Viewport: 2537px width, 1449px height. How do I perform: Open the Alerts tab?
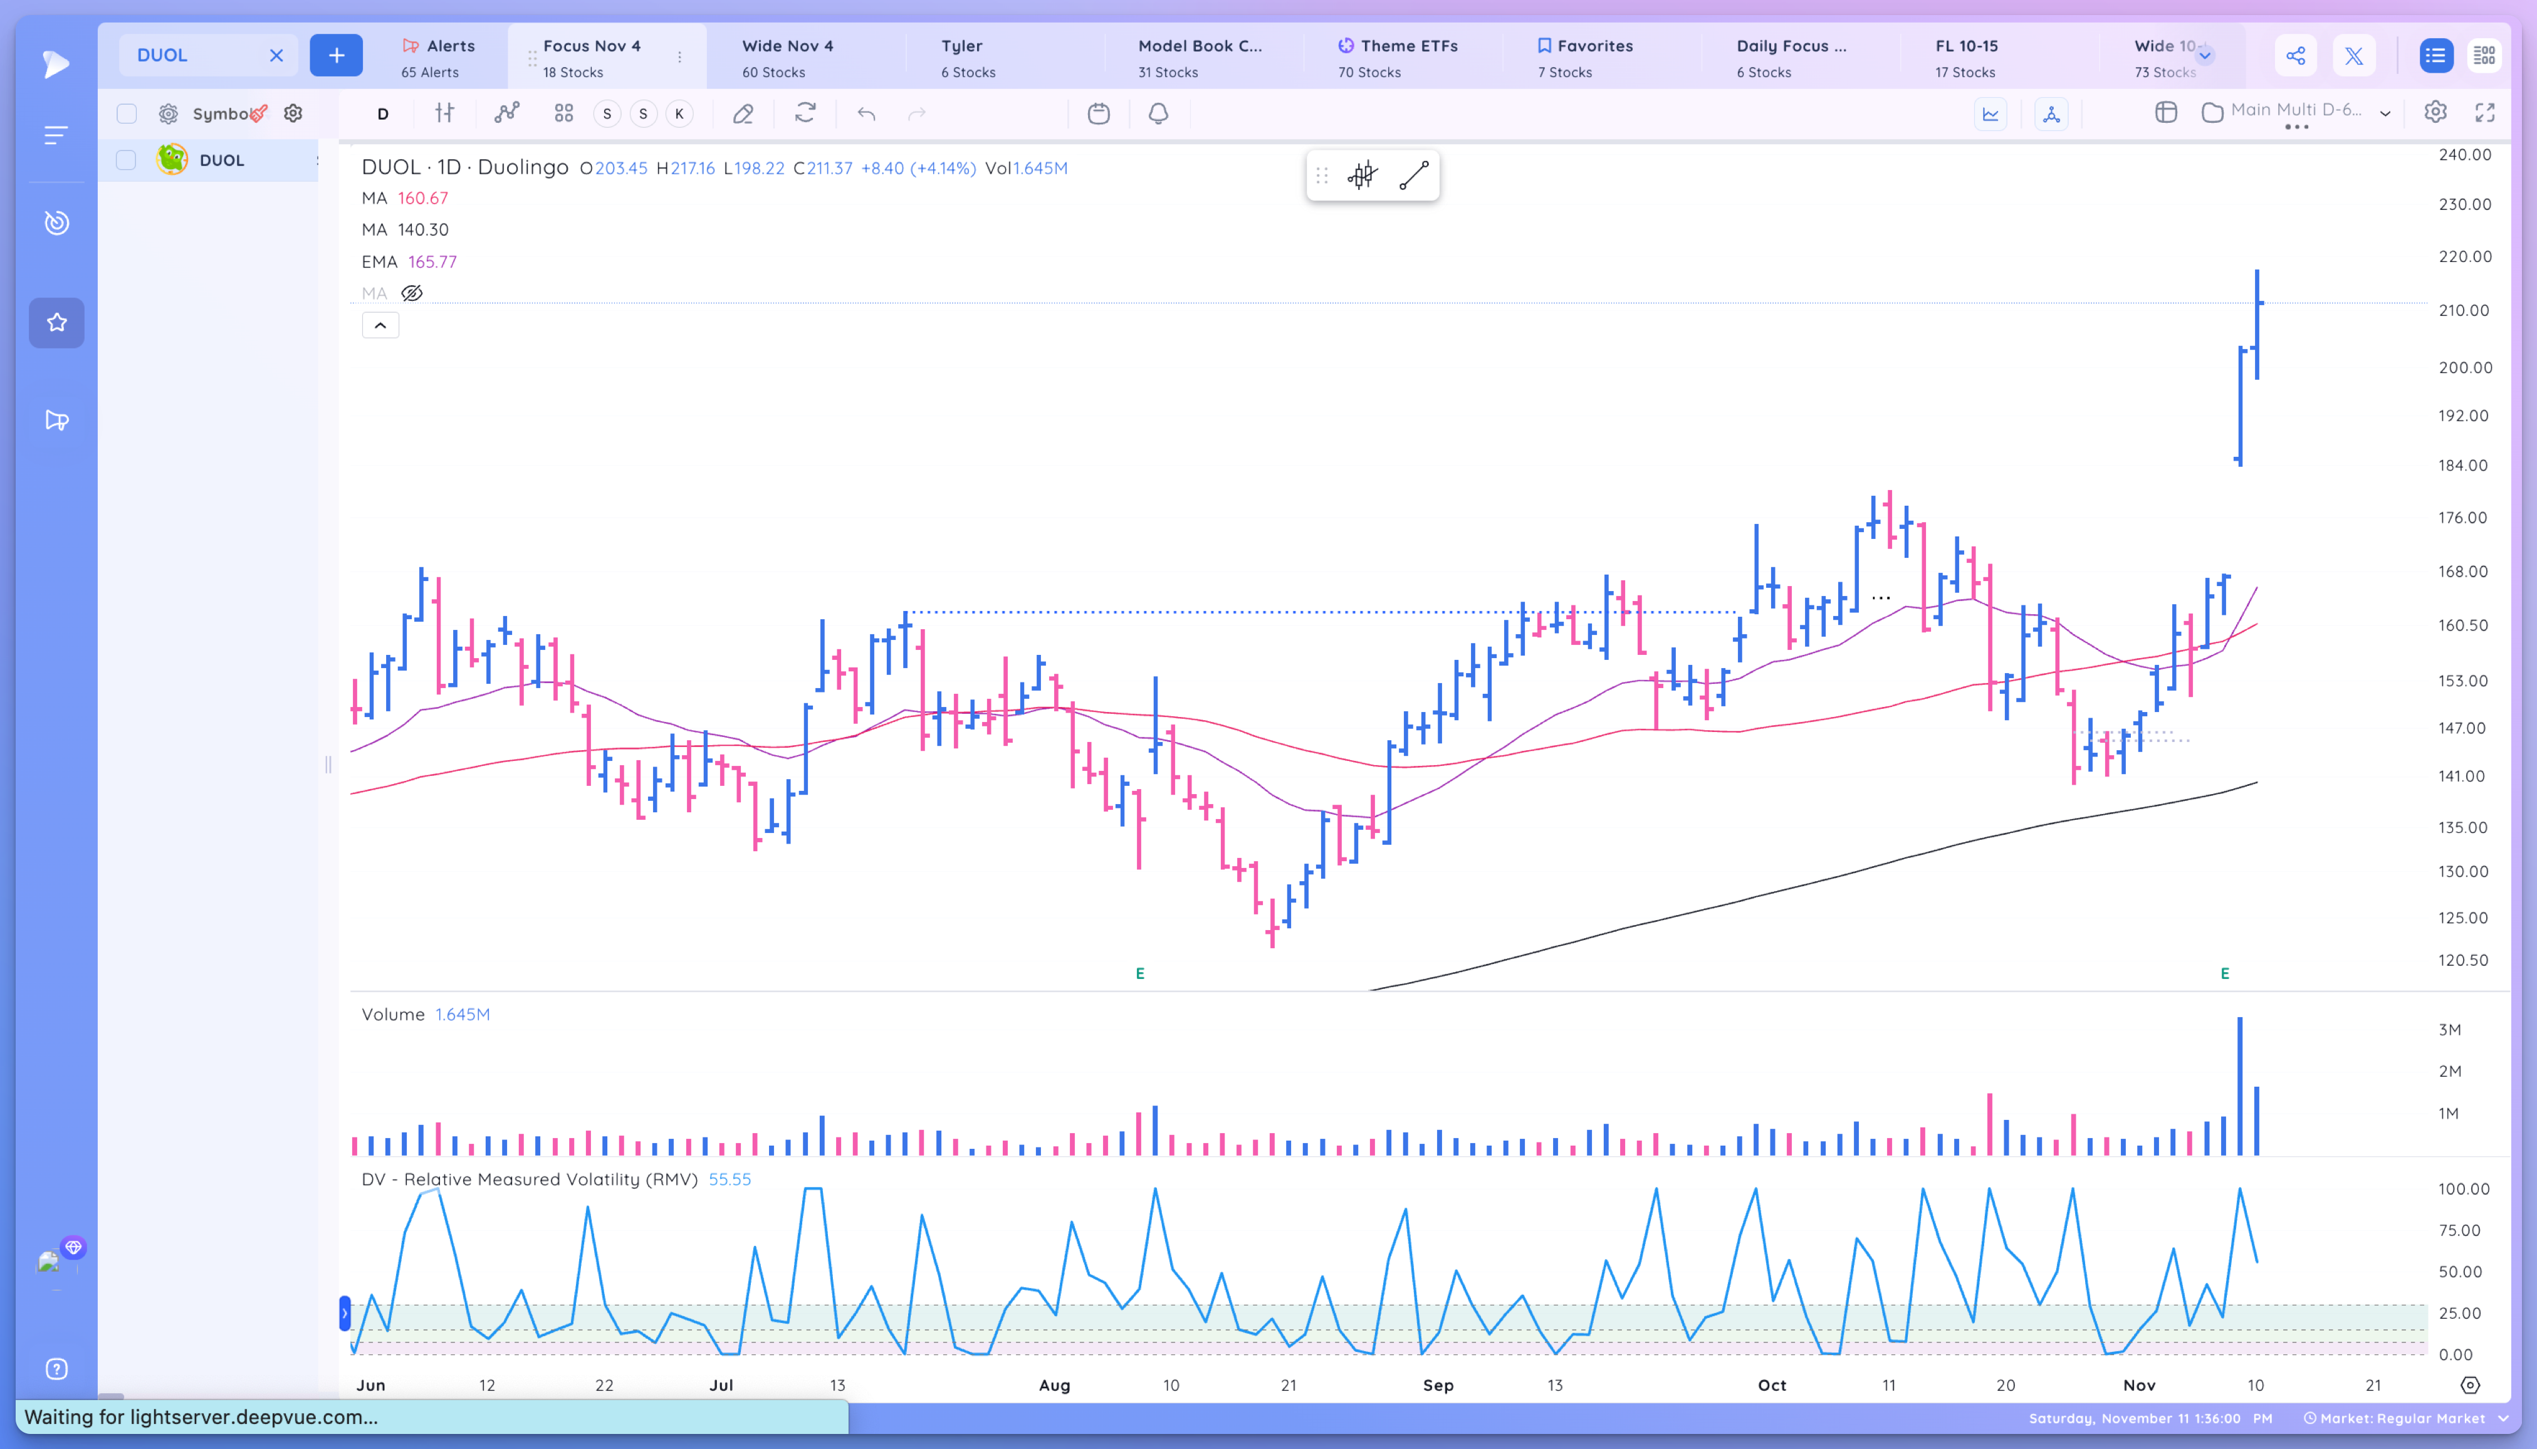[x=439, y=57]
